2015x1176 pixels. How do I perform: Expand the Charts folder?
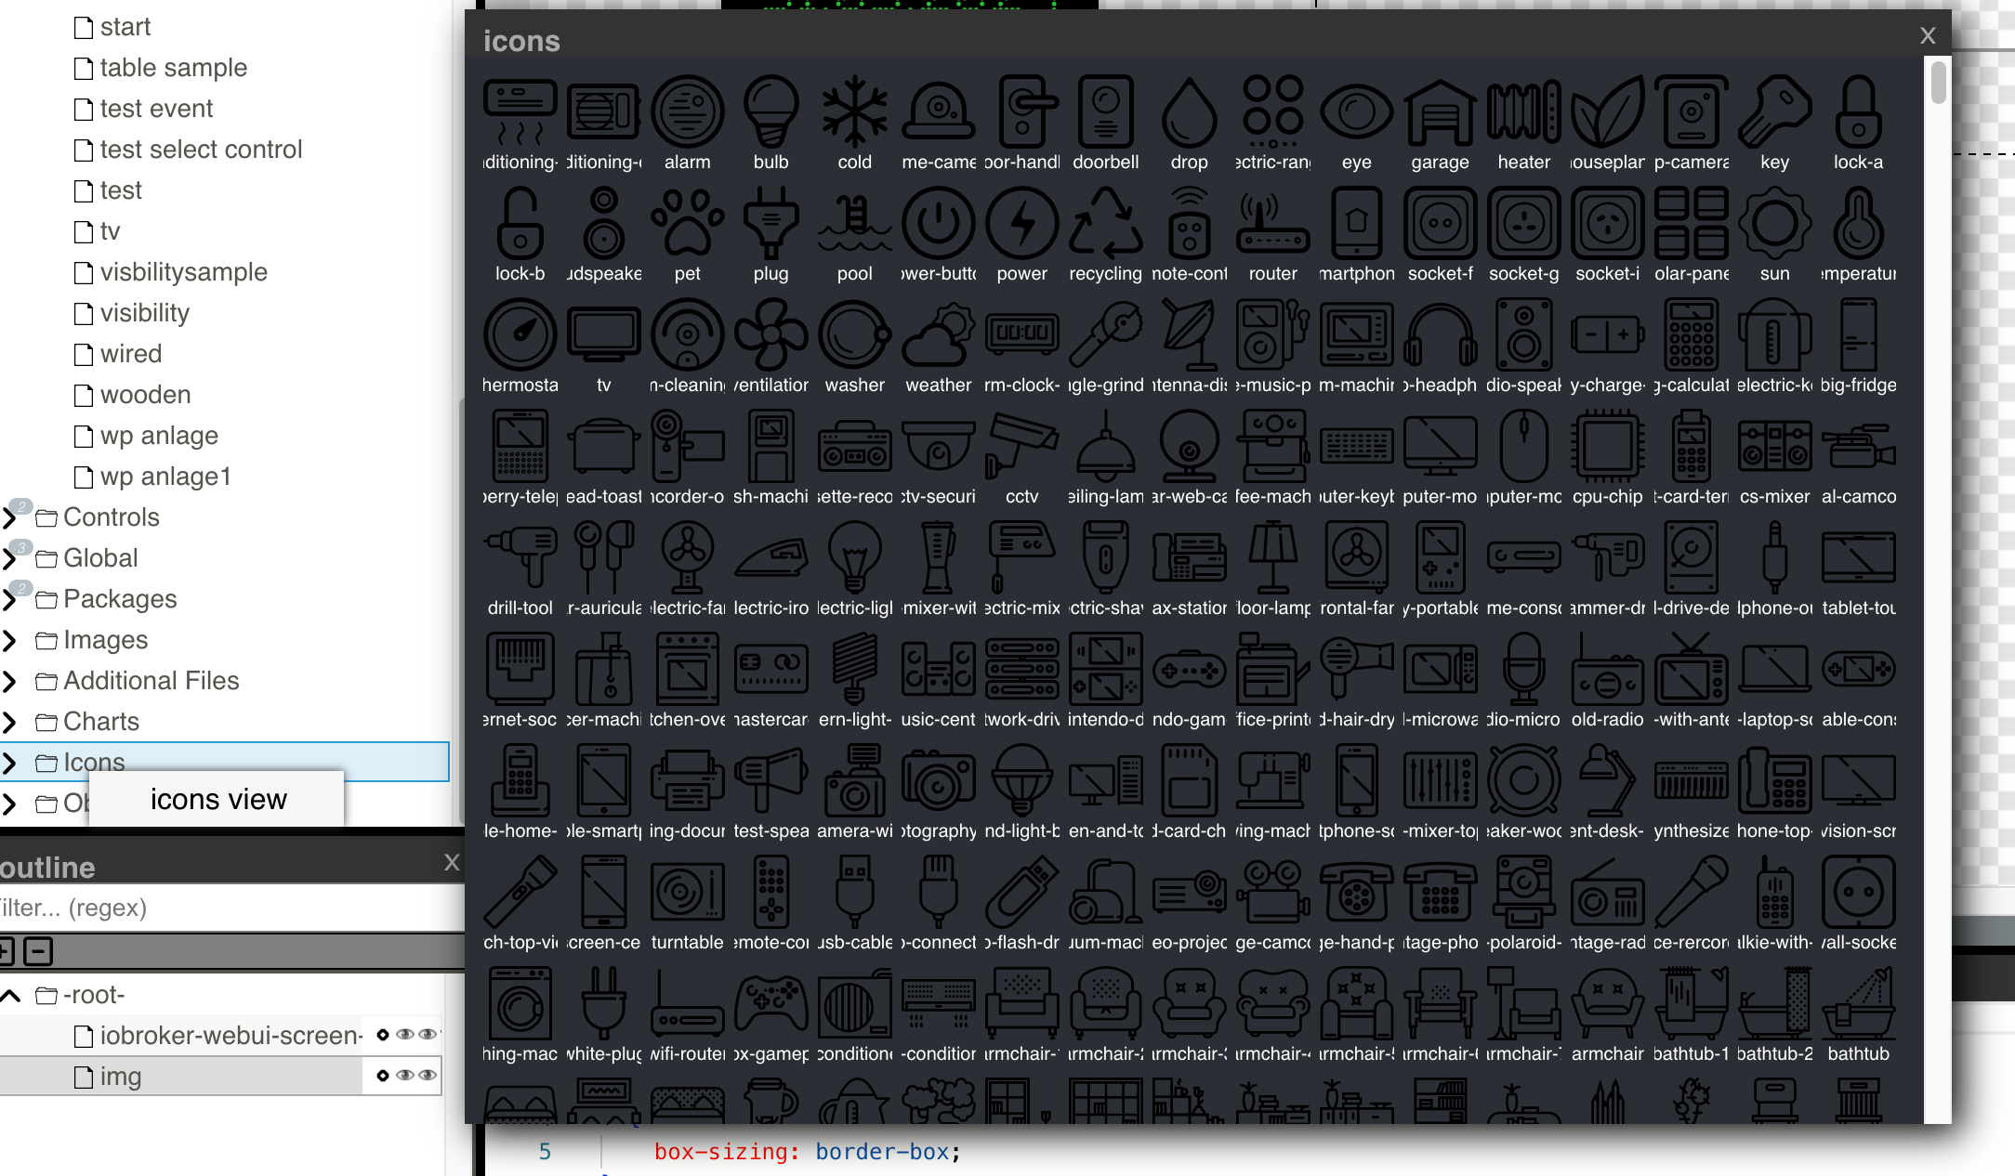[x=10, y=722]
